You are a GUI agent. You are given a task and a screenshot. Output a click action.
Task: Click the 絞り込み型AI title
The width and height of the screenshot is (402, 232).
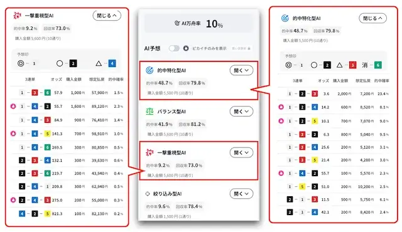click(x=168, y=194)
